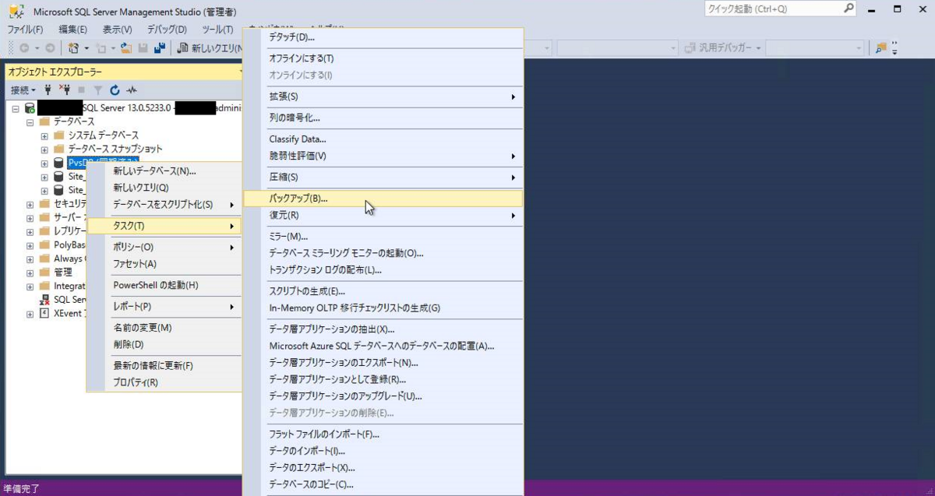Open the デバッグ(D) menu
935x496 pixels.
(x=167, y=30)
